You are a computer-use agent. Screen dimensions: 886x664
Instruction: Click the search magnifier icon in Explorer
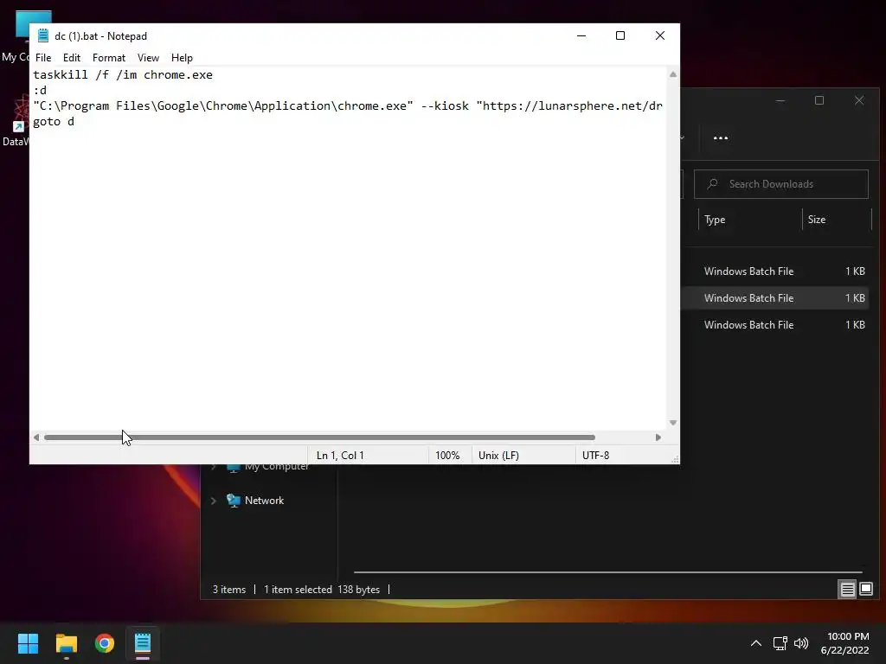713,184
